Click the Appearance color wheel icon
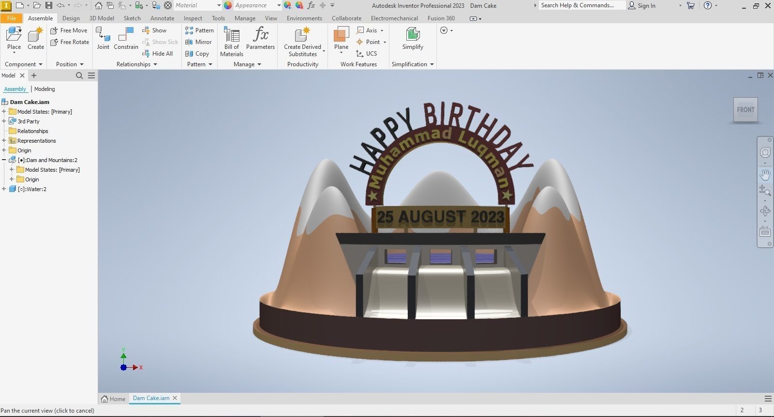The width and height of the screenshot is (774, 417). pos(228,5)
